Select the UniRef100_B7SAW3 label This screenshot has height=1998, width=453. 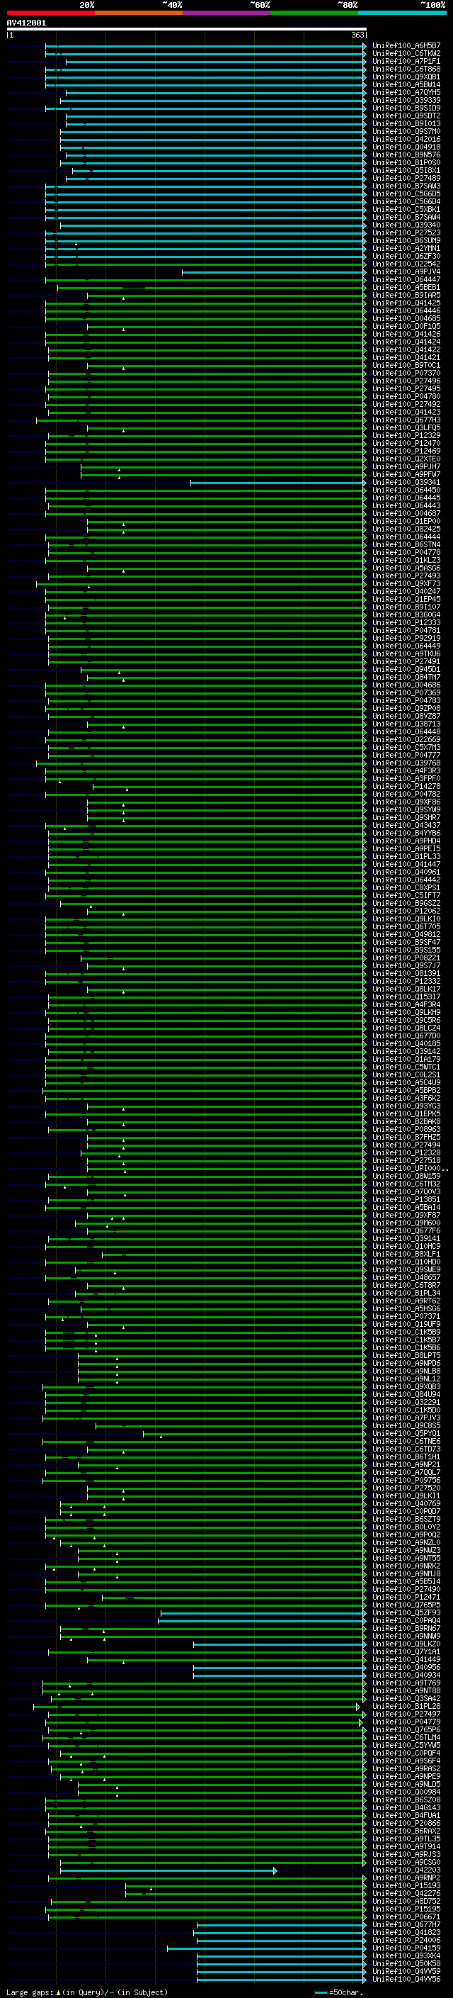[406, 186]
